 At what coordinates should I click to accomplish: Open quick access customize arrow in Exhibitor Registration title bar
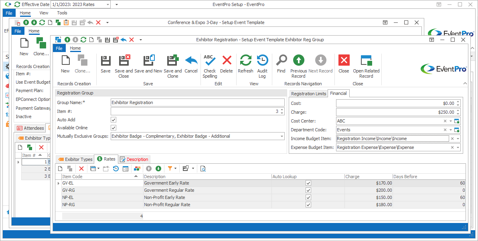click(140, 40)
